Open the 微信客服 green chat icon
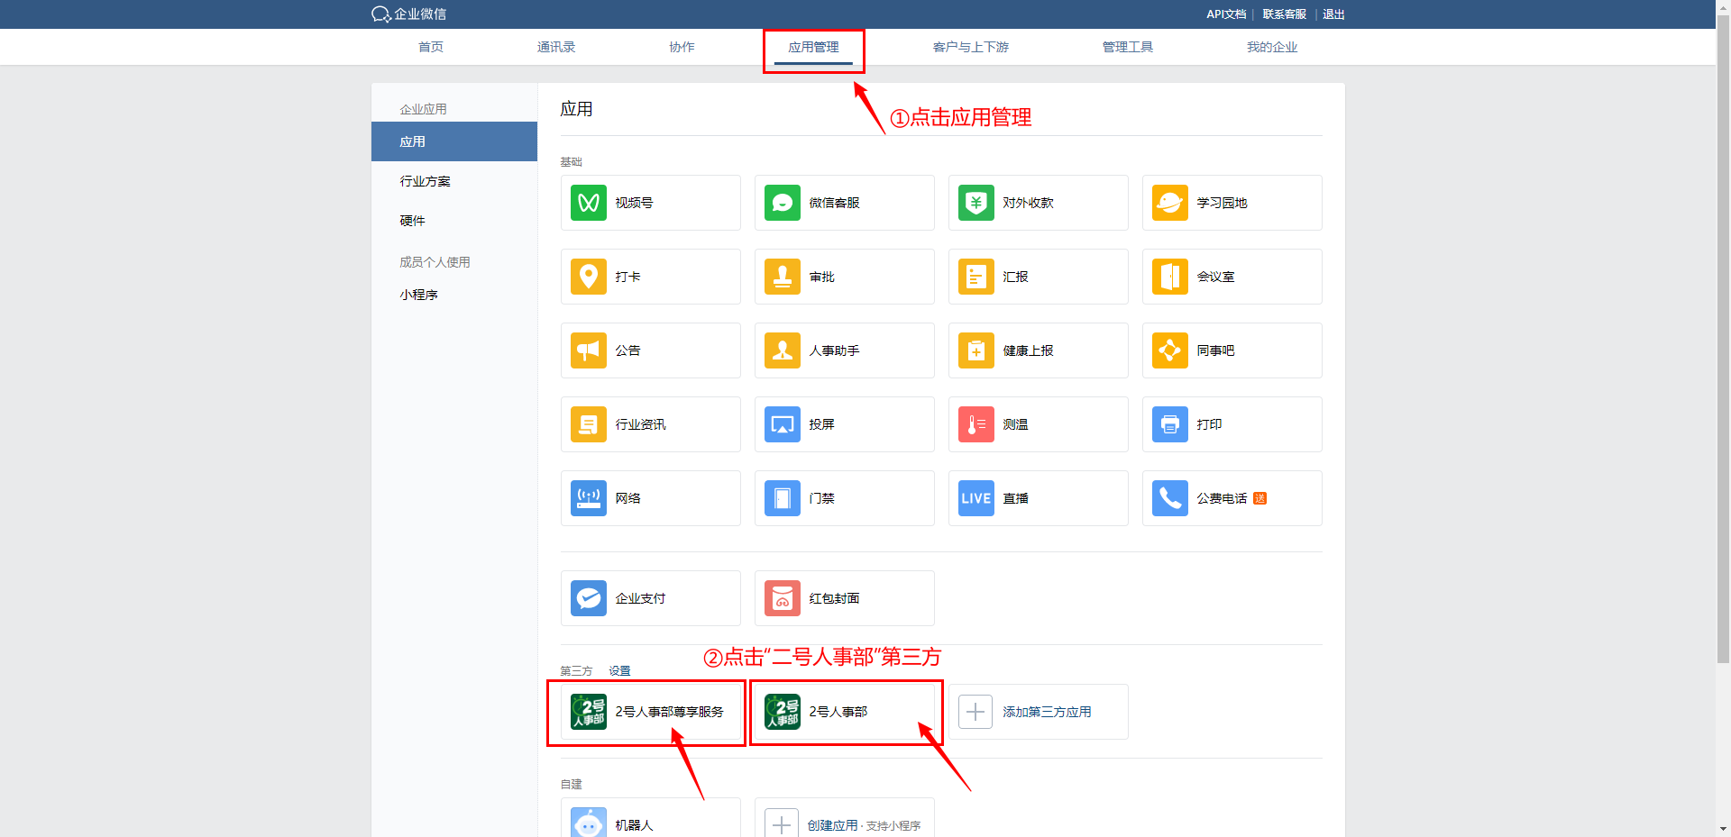The image size is (1731, 837). 783,203
